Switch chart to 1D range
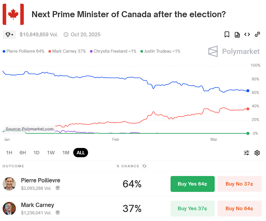This screenshot has height=221, width=266. click(x=36, y=153)
